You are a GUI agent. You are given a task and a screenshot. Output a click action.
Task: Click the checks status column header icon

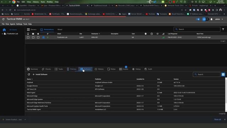pyautogui.click(x=48, y=34)
